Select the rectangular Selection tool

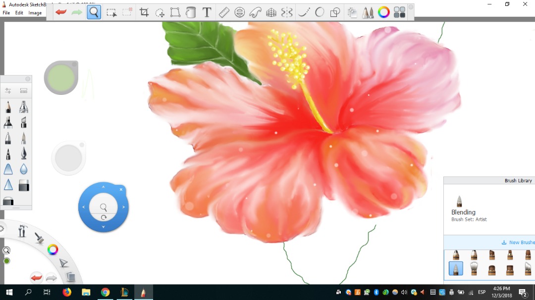coord(111,12)
